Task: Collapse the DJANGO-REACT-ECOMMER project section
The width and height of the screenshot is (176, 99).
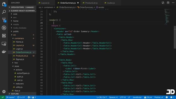Action: point(22,11)
